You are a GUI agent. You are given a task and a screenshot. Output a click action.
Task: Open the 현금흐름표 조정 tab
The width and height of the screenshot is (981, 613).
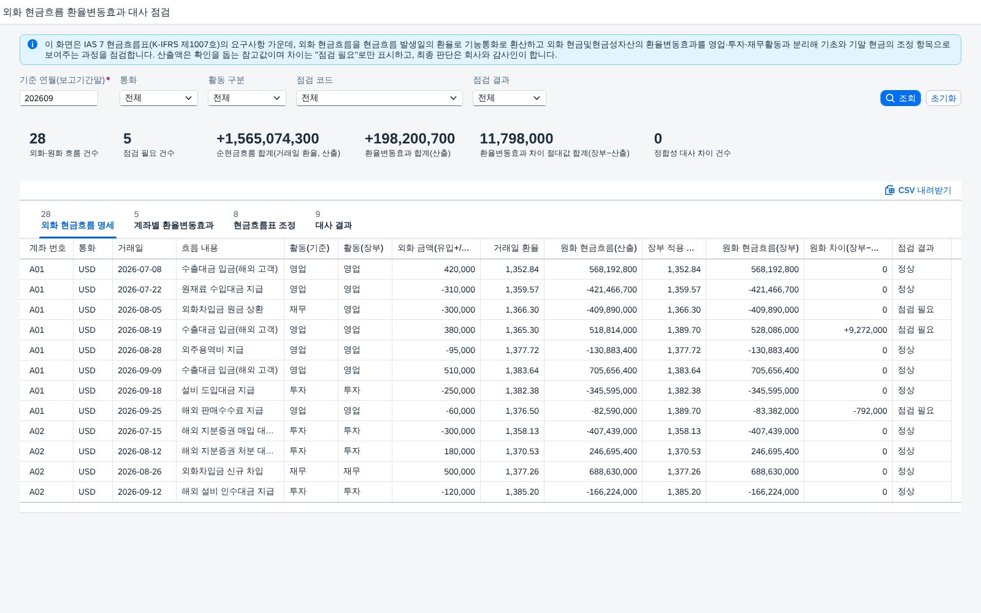tap(264, 220)
